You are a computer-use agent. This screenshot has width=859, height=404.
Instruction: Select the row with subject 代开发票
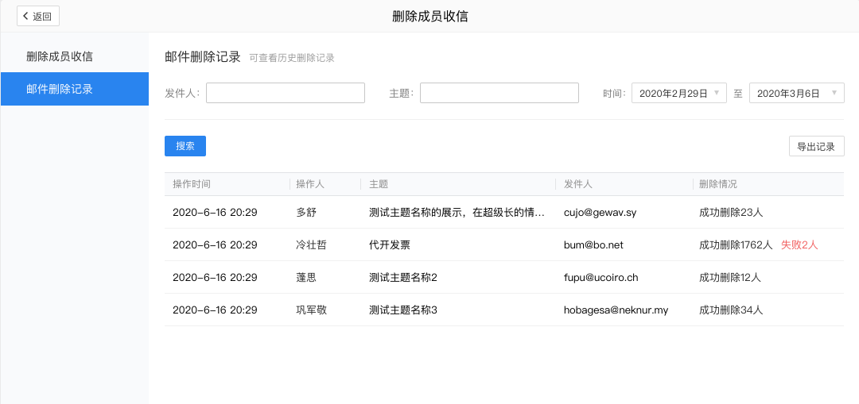(x=390, y=245)
